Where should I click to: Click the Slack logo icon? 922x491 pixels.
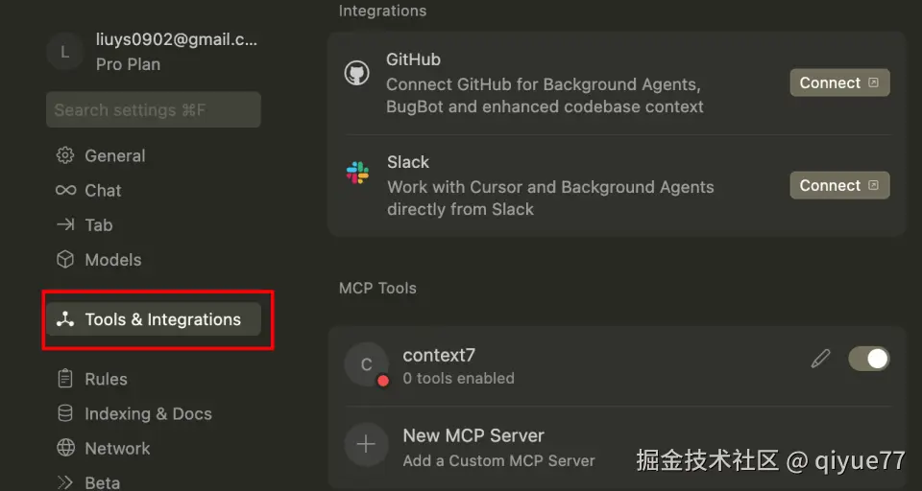[357, 173]
